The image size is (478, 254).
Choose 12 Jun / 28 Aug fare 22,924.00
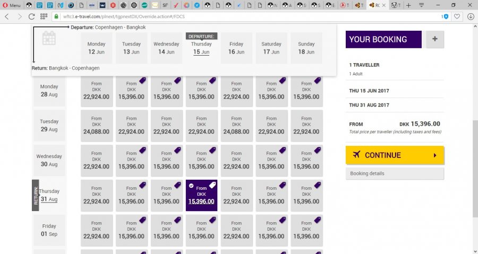click(x=96, y=91)
